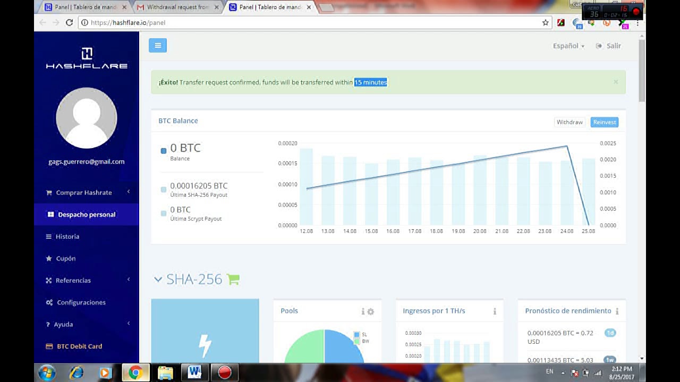Click the dashboard icon beside Despacho personal
The height and width of the screenshot is (382, 680).
(51, 214)
